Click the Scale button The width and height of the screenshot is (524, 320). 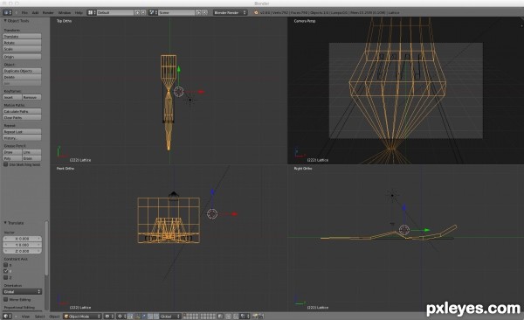click(22, 49)
